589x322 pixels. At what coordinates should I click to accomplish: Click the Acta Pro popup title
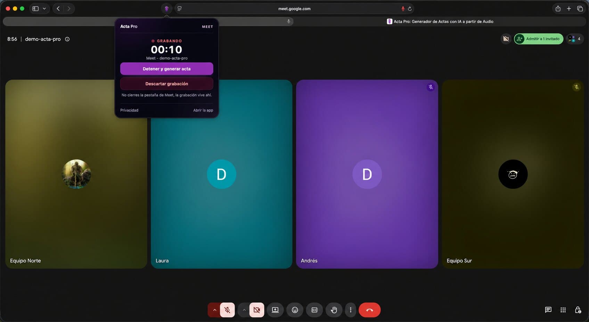click(129, 26)
